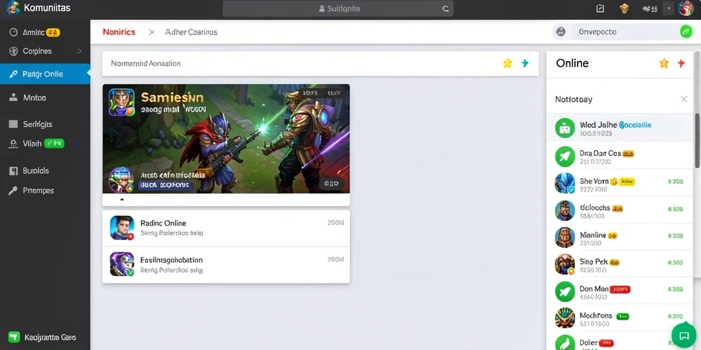Image resolution: width=701 pixels, height=350 pixels.
Task: Click the Prnempes wrench icon
Action: tap(14, 191)
